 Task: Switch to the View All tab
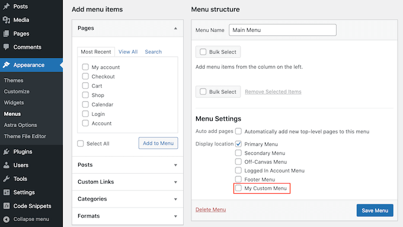click(x=128, y=52)
